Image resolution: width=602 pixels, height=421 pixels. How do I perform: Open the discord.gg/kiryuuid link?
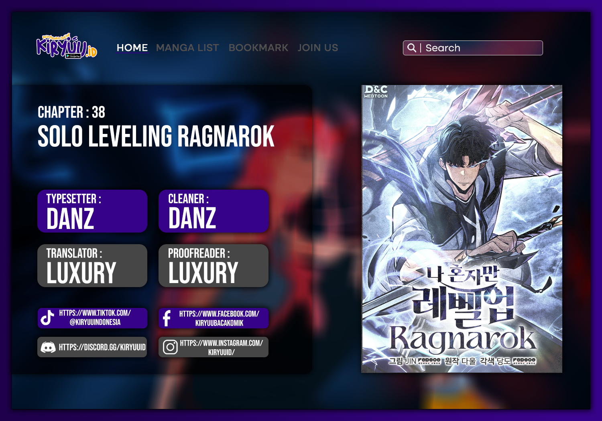pyautogui.click(x=102, y=347)
